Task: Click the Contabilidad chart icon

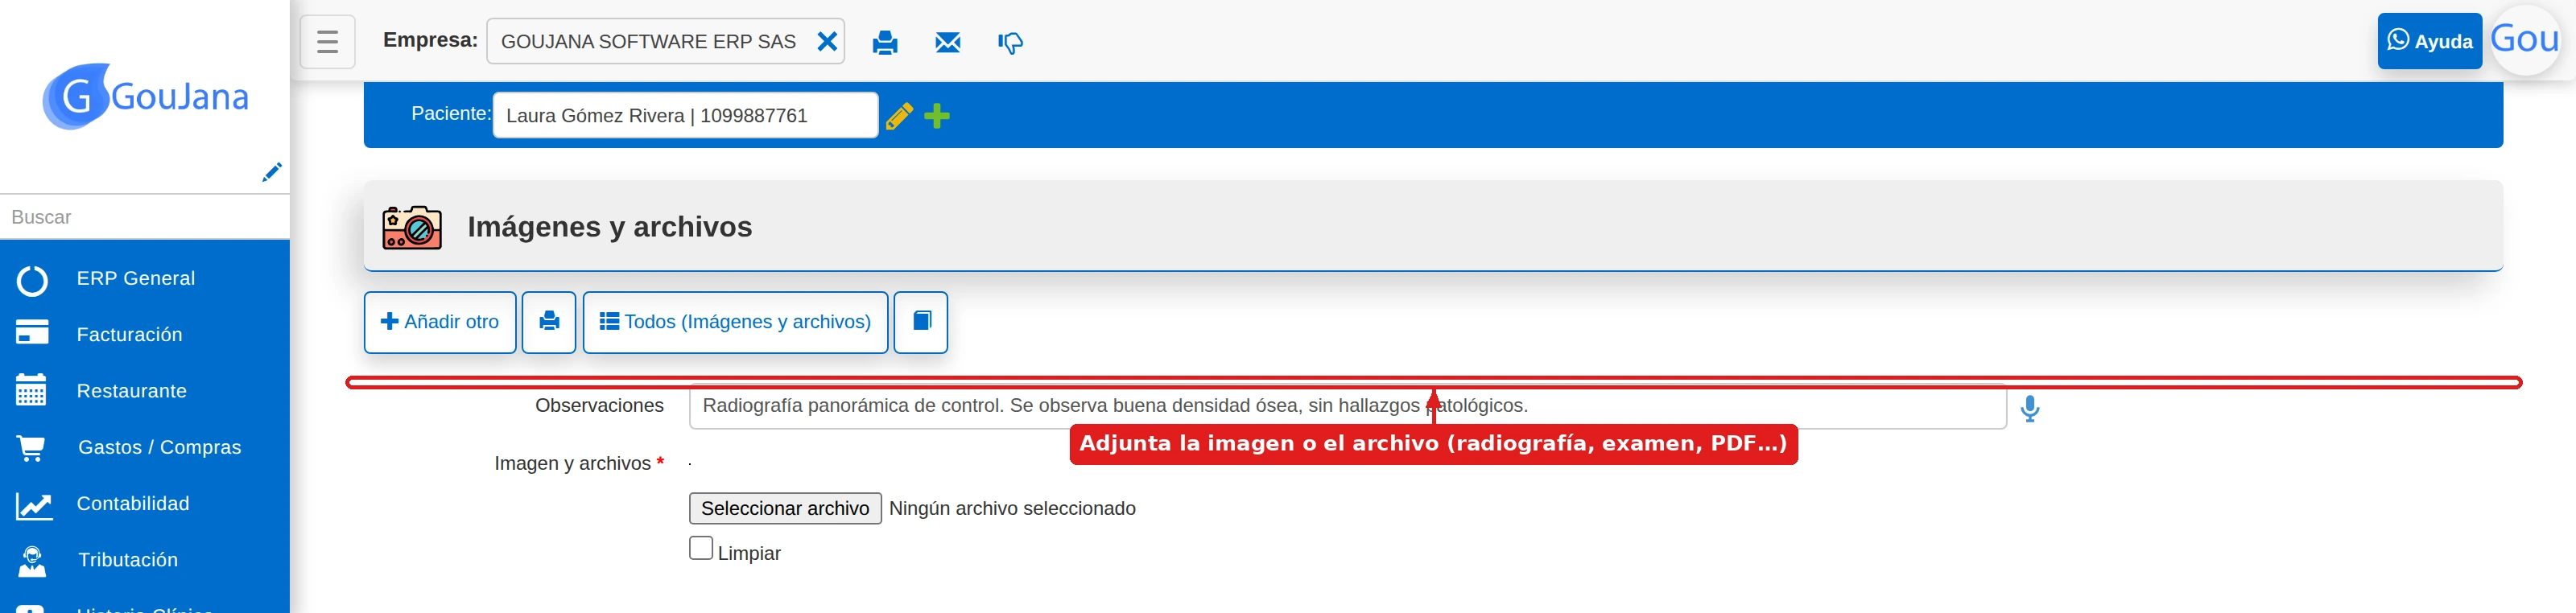Action: (x=34, y=505)
